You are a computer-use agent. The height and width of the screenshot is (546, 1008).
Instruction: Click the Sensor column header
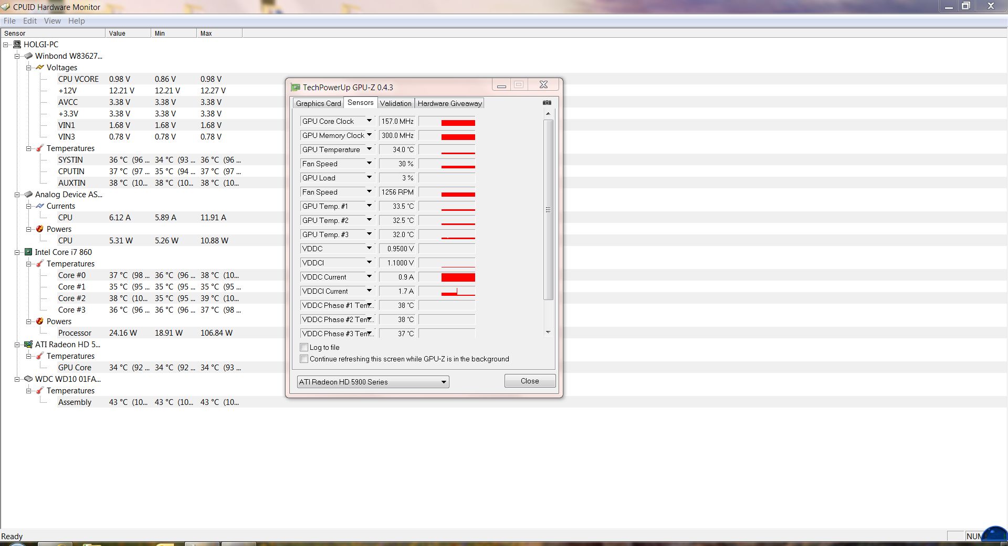(53, 33)
